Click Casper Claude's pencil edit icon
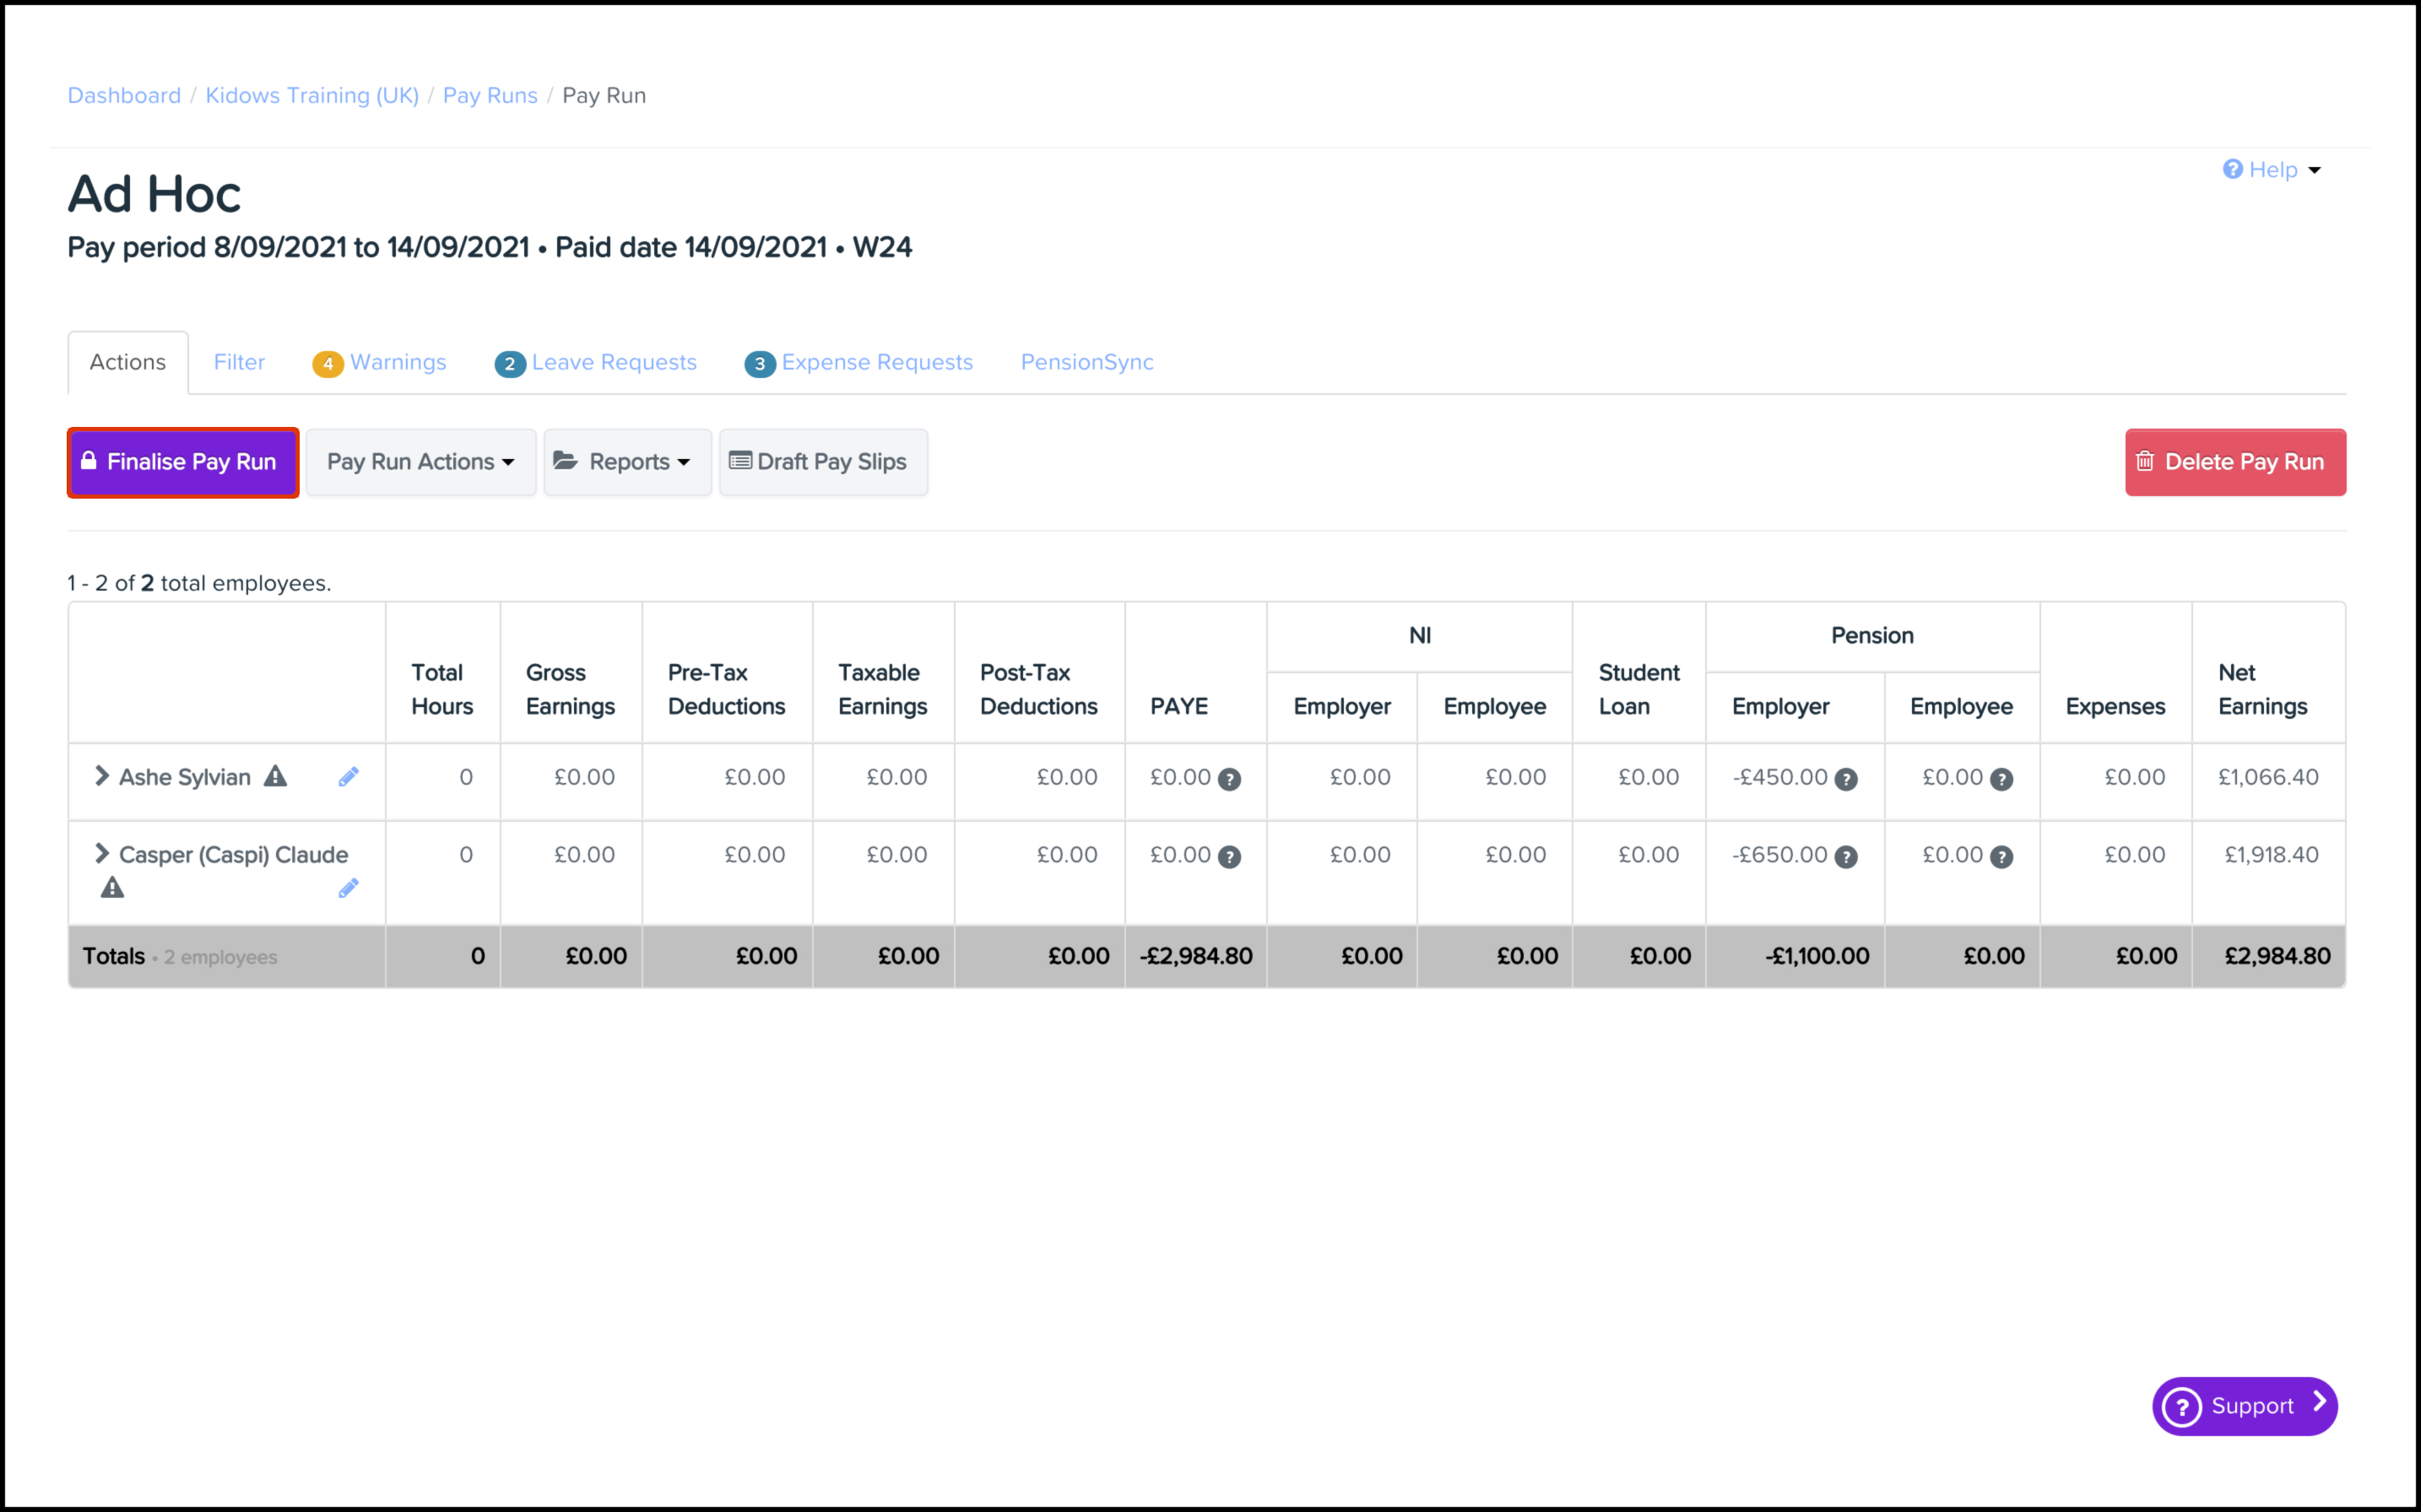 pos(348,888)
